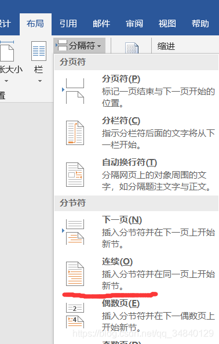Click the 分隔符 dropdown button
The height and width of the screenshot is (344, 219).
point(79,46)
